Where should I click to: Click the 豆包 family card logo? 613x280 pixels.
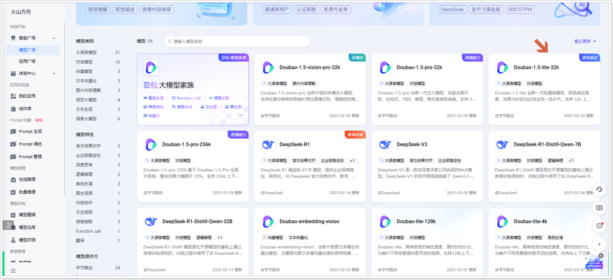click(151, 67)
